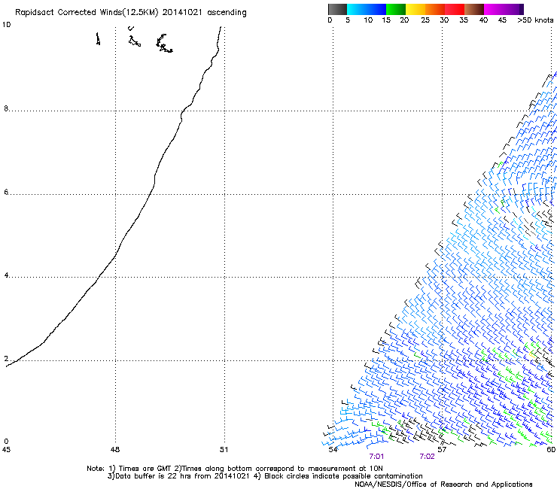The height and width of the screenshot is (489, 557).
Task: Click the NOAA/NESDIS credit text
Action: (443, 484)
